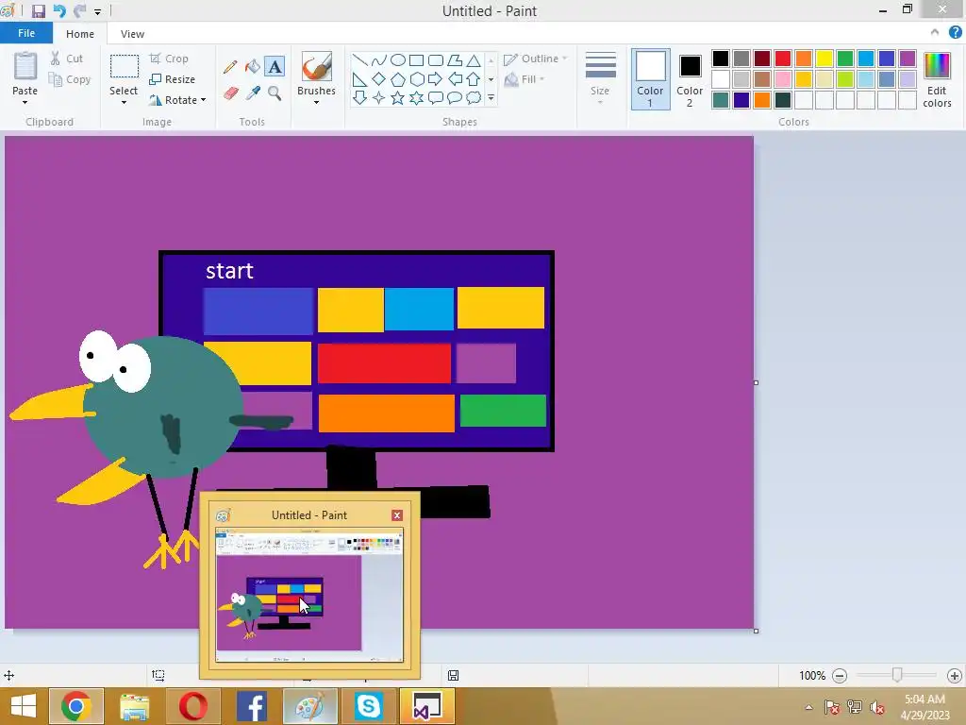966x725 pixels.
Task: Click zoom in plus button
Action: [x=955, y=676]
